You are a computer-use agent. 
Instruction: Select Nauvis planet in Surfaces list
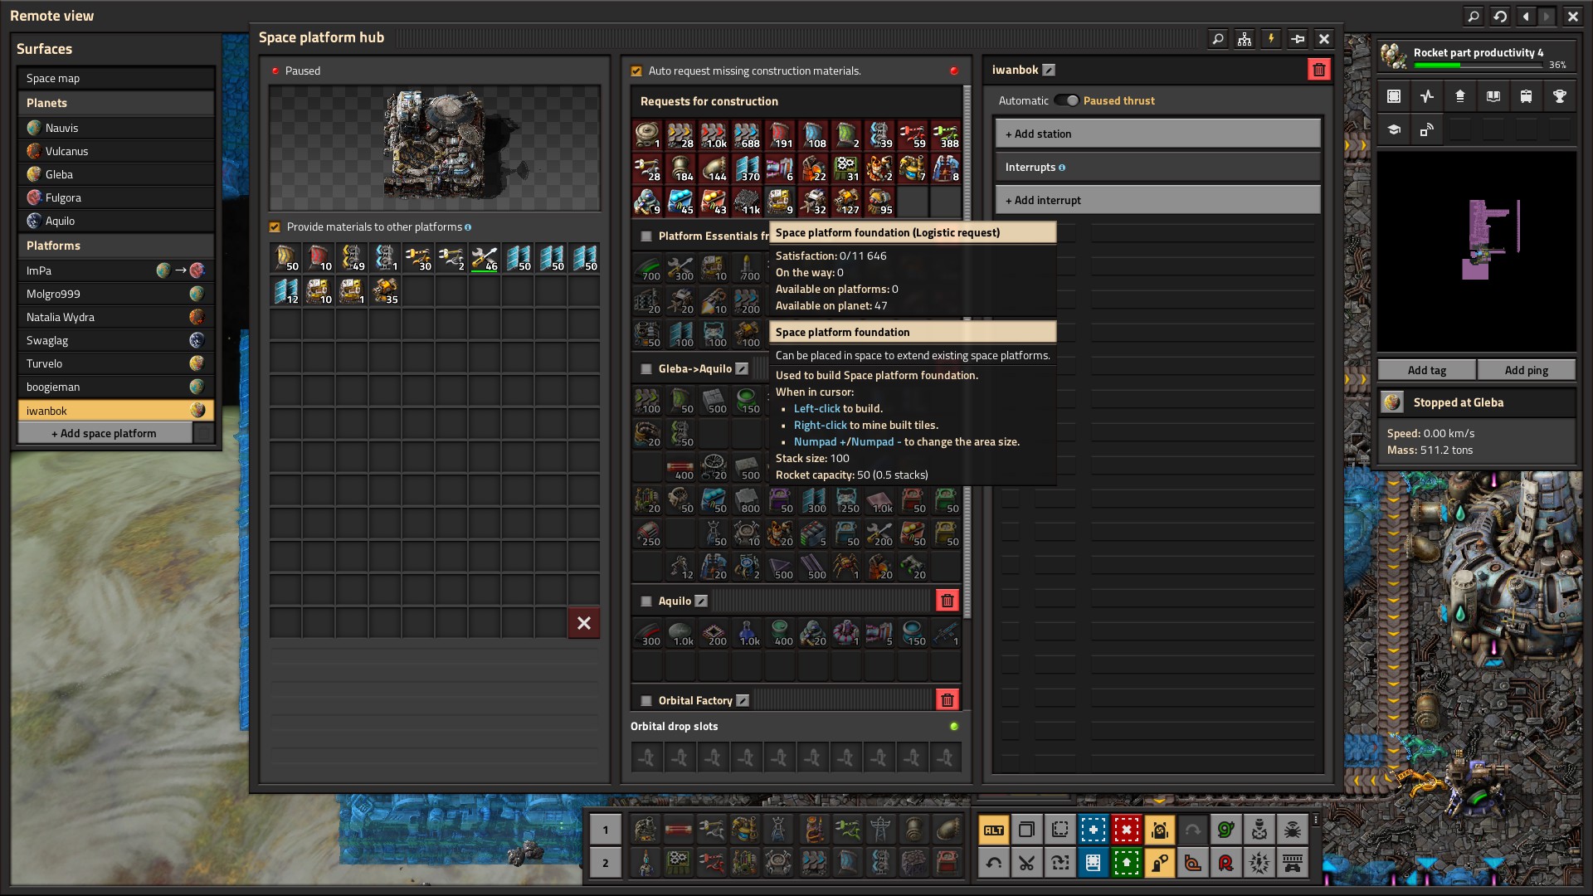(x=116, y=128)
